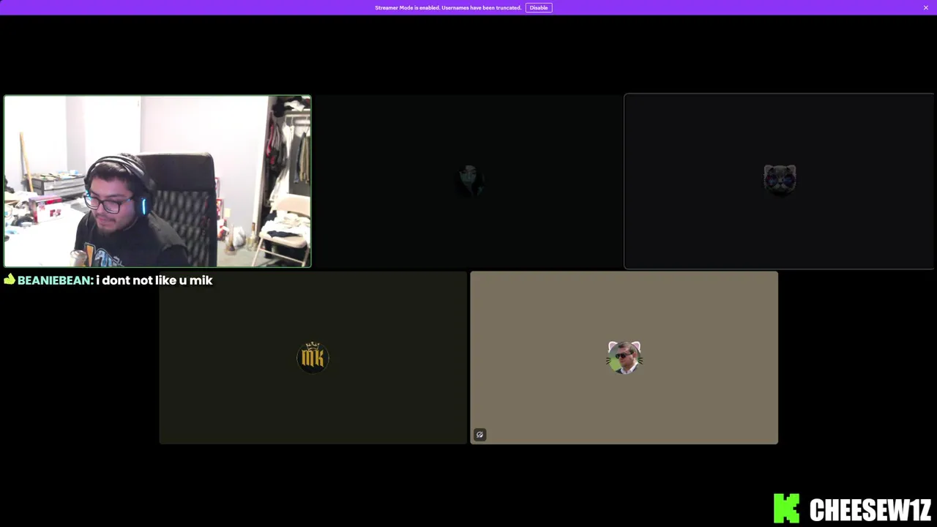Click the dimmed cat avatar participant tile
This screenshot has width=937, height=527.
pyautogui.click(x=779, y=181)
